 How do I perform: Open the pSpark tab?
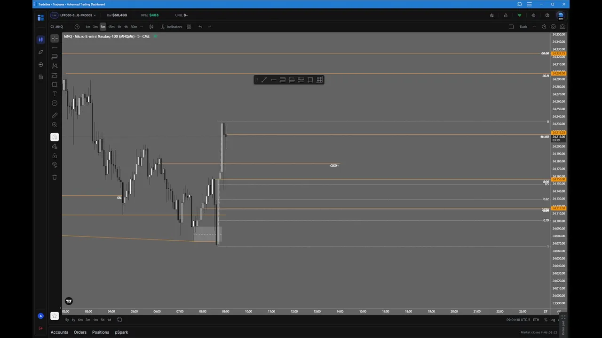point(121,332)
